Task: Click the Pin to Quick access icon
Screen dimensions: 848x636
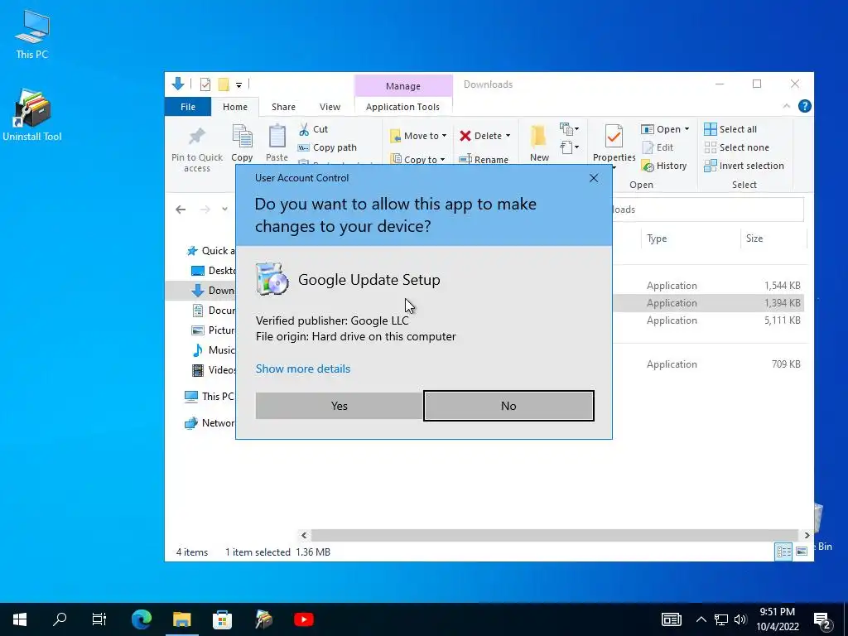Action: (x=197, y=137)
